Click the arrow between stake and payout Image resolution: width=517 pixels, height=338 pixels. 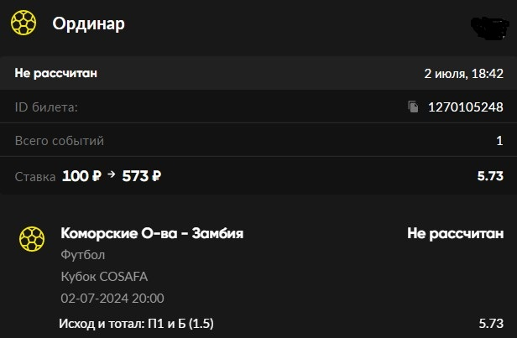click(x=112, y=174)
